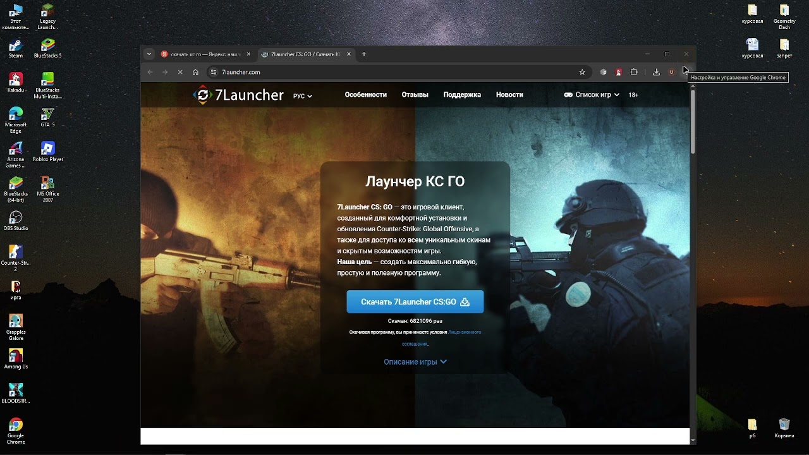Select the Arizona Games desktop icon
809x455 pixels.
click(16, 155)
